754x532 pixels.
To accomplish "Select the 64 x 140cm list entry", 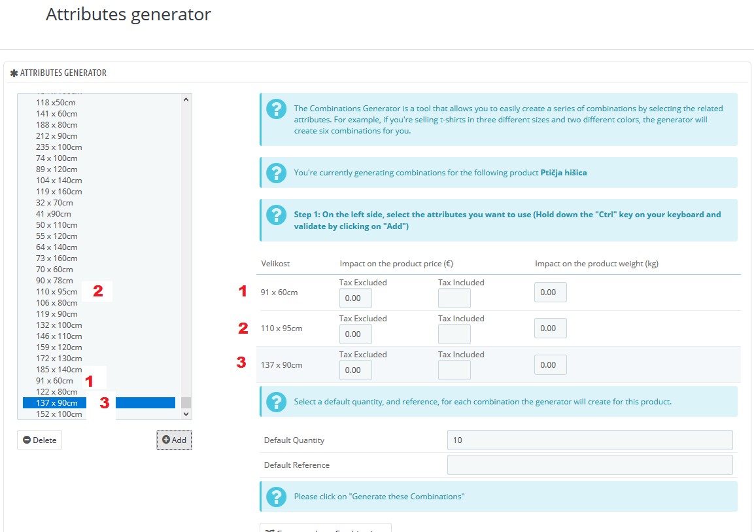I will [56, 247].
